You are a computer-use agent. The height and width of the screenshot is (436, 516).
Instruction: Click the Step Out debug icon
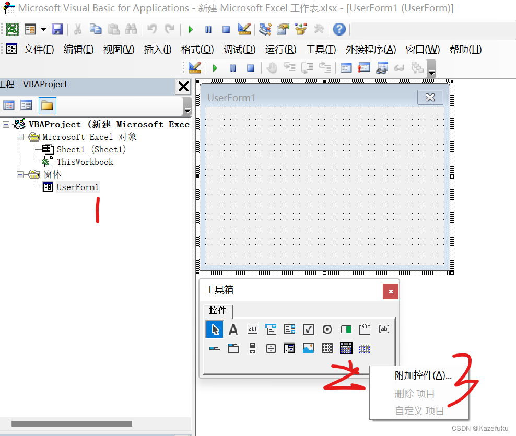click(x=325, y=68)
